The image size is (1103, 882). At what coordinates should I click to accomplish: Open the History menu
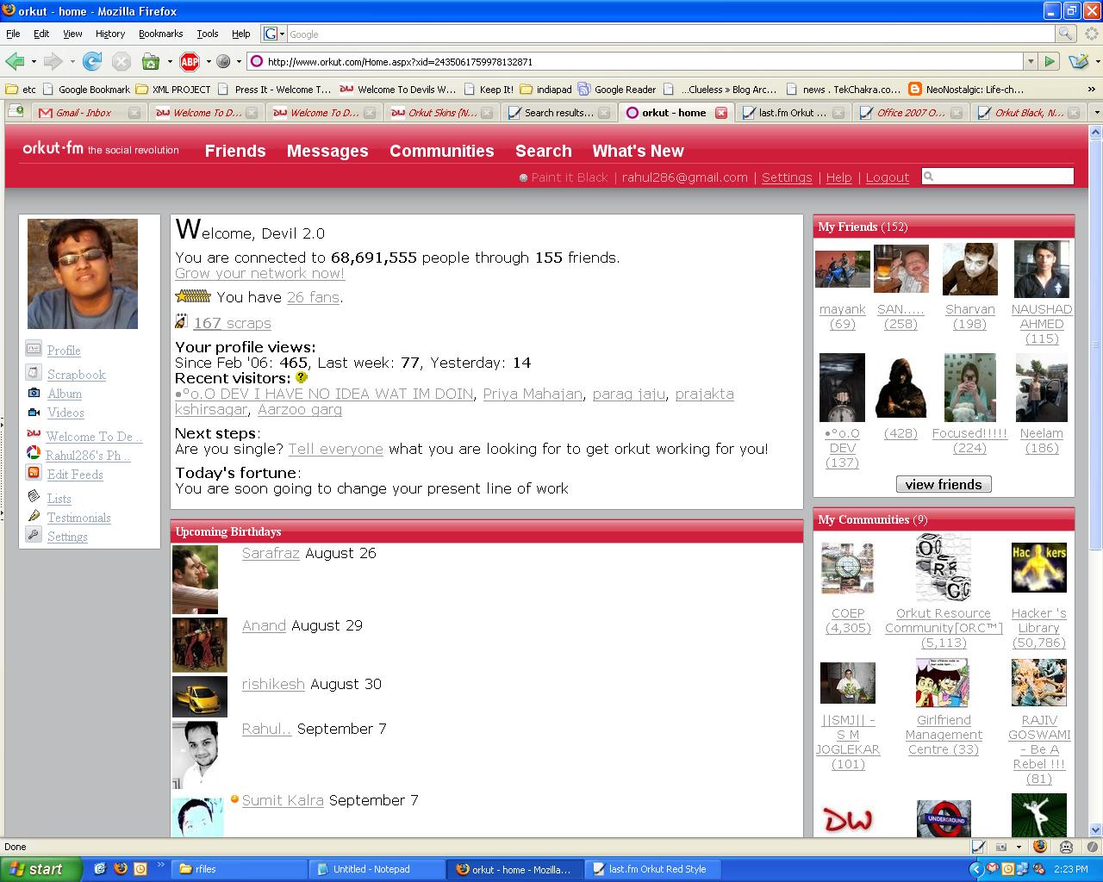(x=109, y=34)
